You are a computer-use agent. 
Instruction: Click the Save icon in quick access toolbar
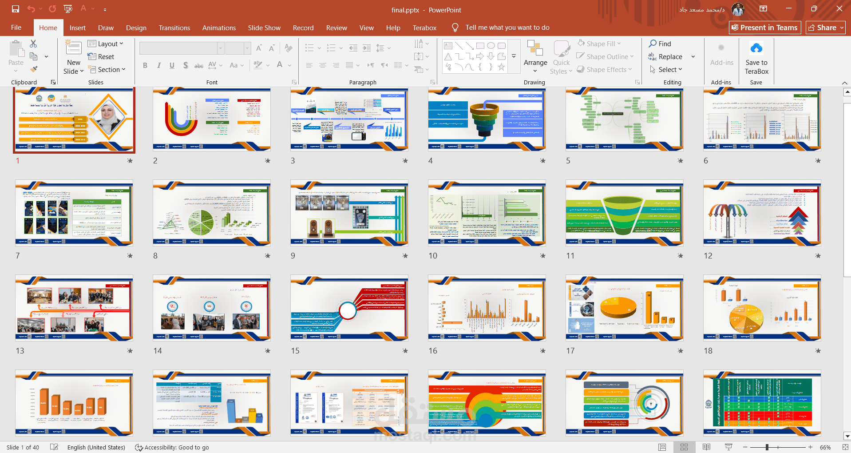(16, 9)
